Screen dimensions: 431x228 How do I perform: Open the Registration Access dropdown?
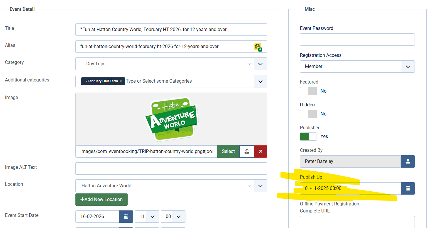tap(408, 67)
